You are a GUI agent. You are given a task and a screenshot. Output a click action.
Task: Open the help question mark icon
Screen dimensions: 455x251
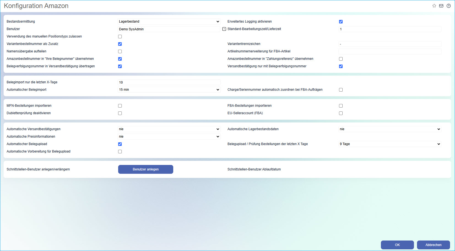pyautogui.click(x=449, y=6)
